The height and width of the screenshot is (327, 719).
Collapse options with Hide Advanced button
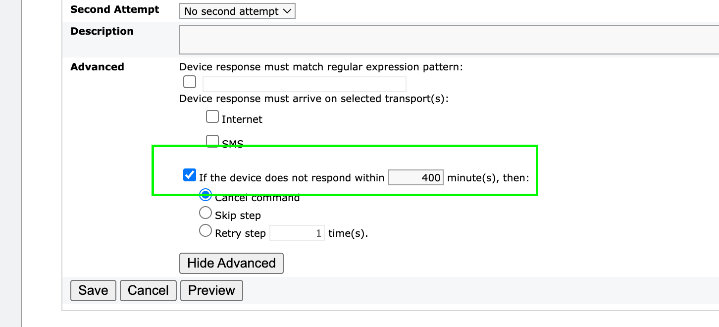(x=231, y=263)
